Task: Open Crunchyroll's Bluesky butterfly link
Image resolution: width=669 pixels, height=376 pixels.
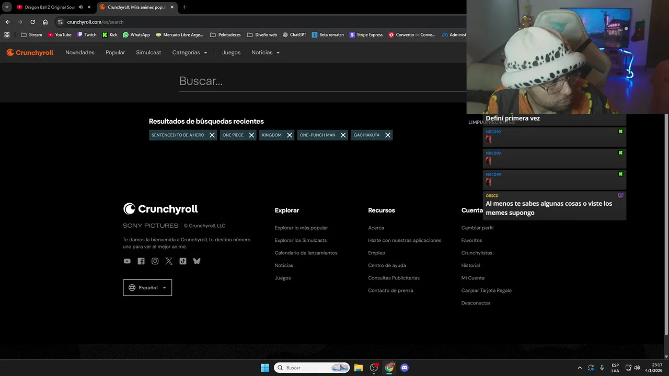Action: pos(197,261)
